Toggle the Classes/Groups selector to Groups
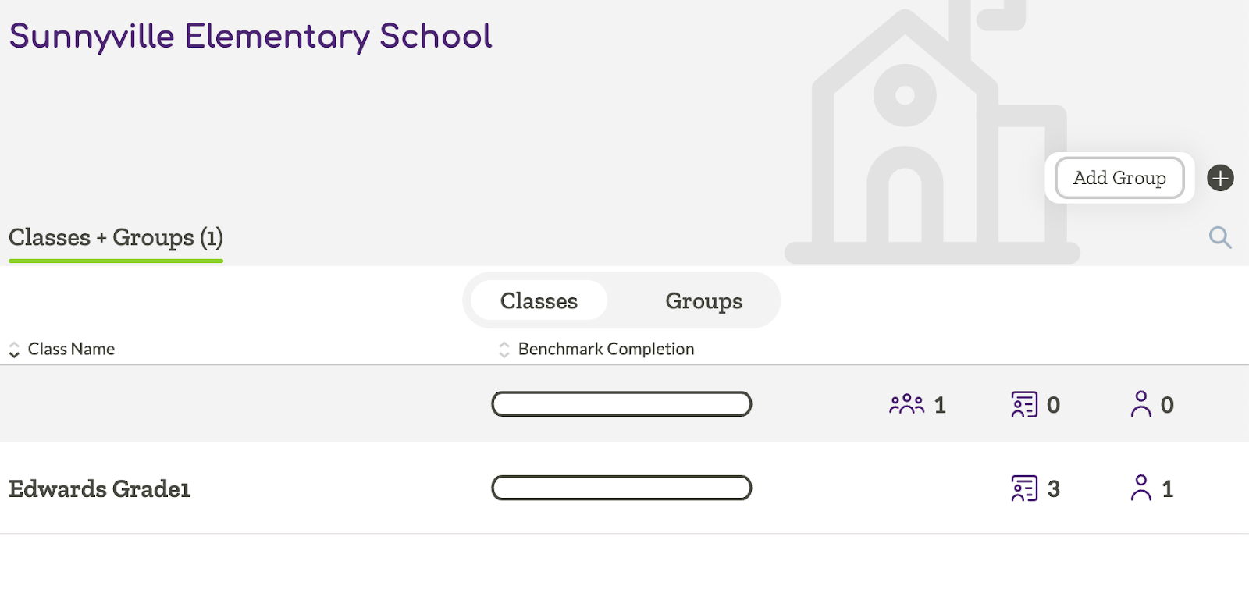Screen dimensions: 1249x593 pos(703,300)
